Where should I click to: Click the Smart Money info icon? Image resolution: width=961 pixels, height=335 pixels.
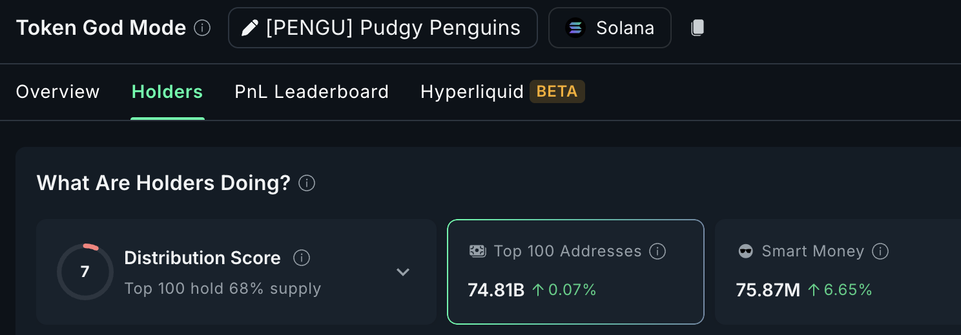pos(880,251)
